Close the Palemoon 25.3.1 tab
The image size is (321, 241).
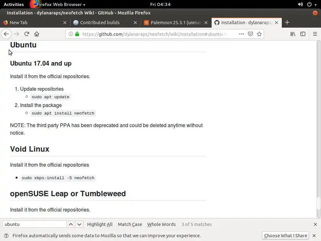206,23
